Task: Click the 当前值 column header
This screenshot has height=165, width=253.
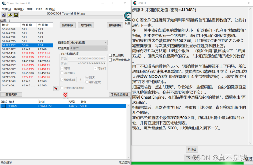Action: pos(28,25)
